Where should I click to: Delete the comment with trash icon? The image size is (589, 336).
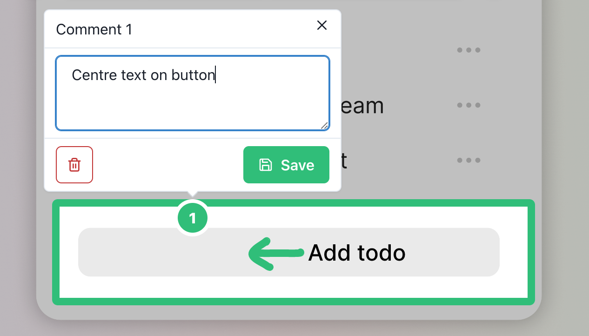[74, 165]
